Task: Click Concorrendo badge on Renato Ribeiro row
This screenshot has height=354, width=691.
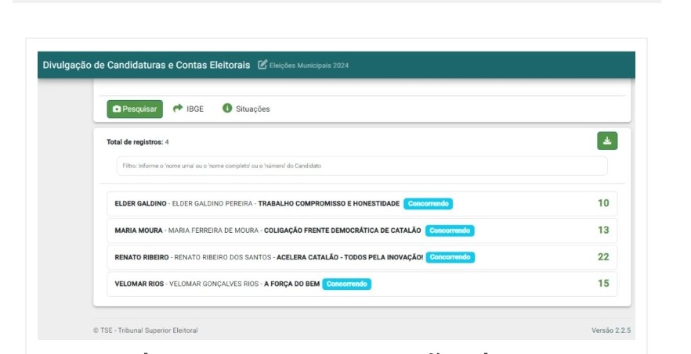Action: pyautogui.click(x=450, y=257)
